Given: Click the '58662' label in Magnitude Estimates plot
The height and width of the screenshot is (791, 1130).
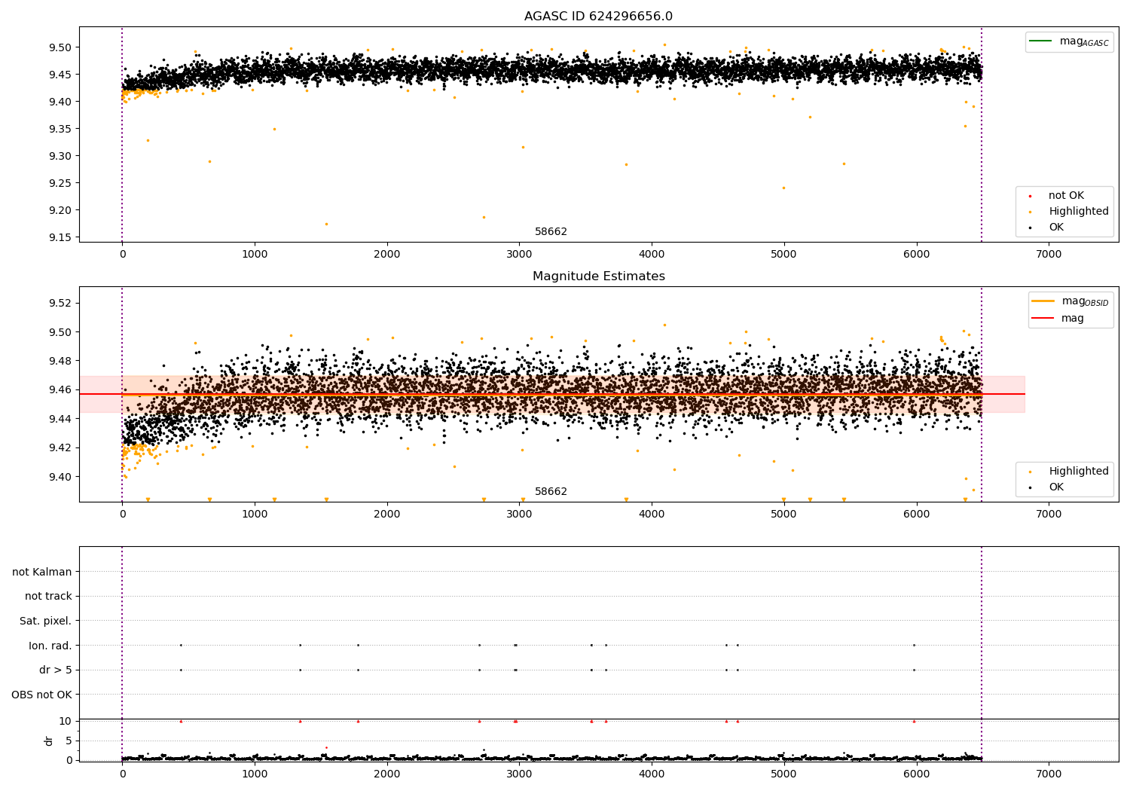Looking at the screenshot, I should [x=551, y=492].
